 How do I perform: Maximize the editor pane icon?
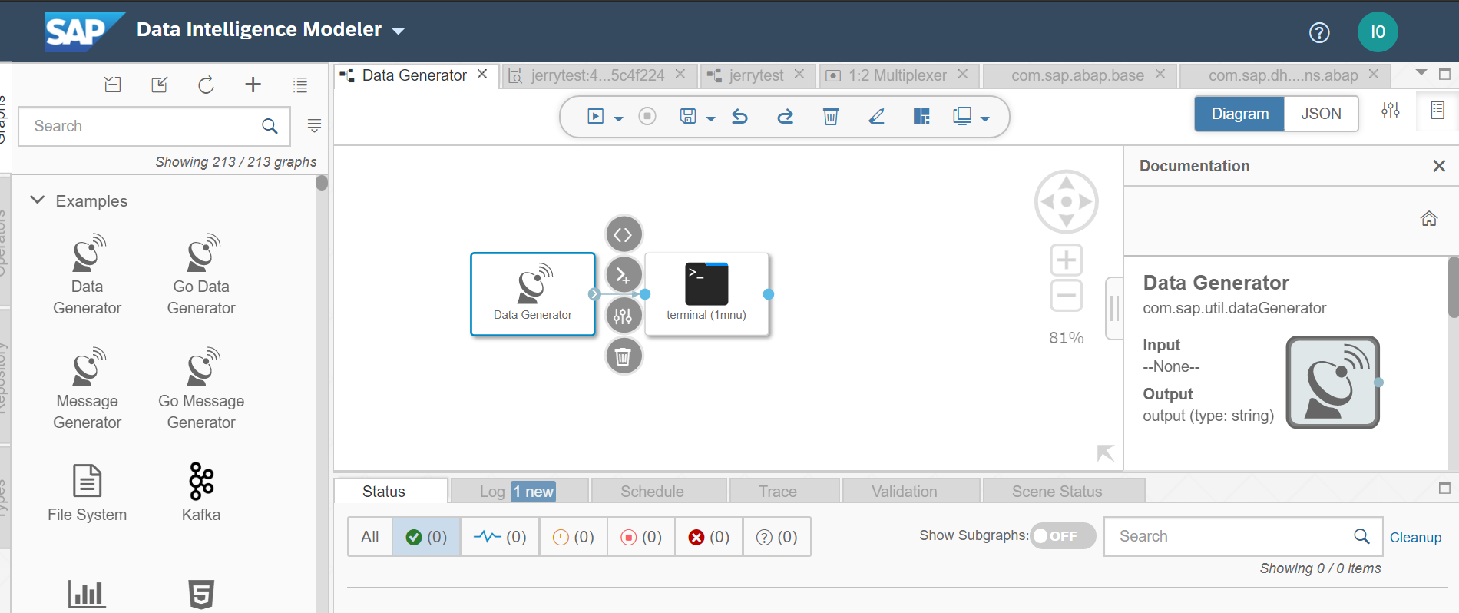pyautogui.click(x=1444, y=75)
